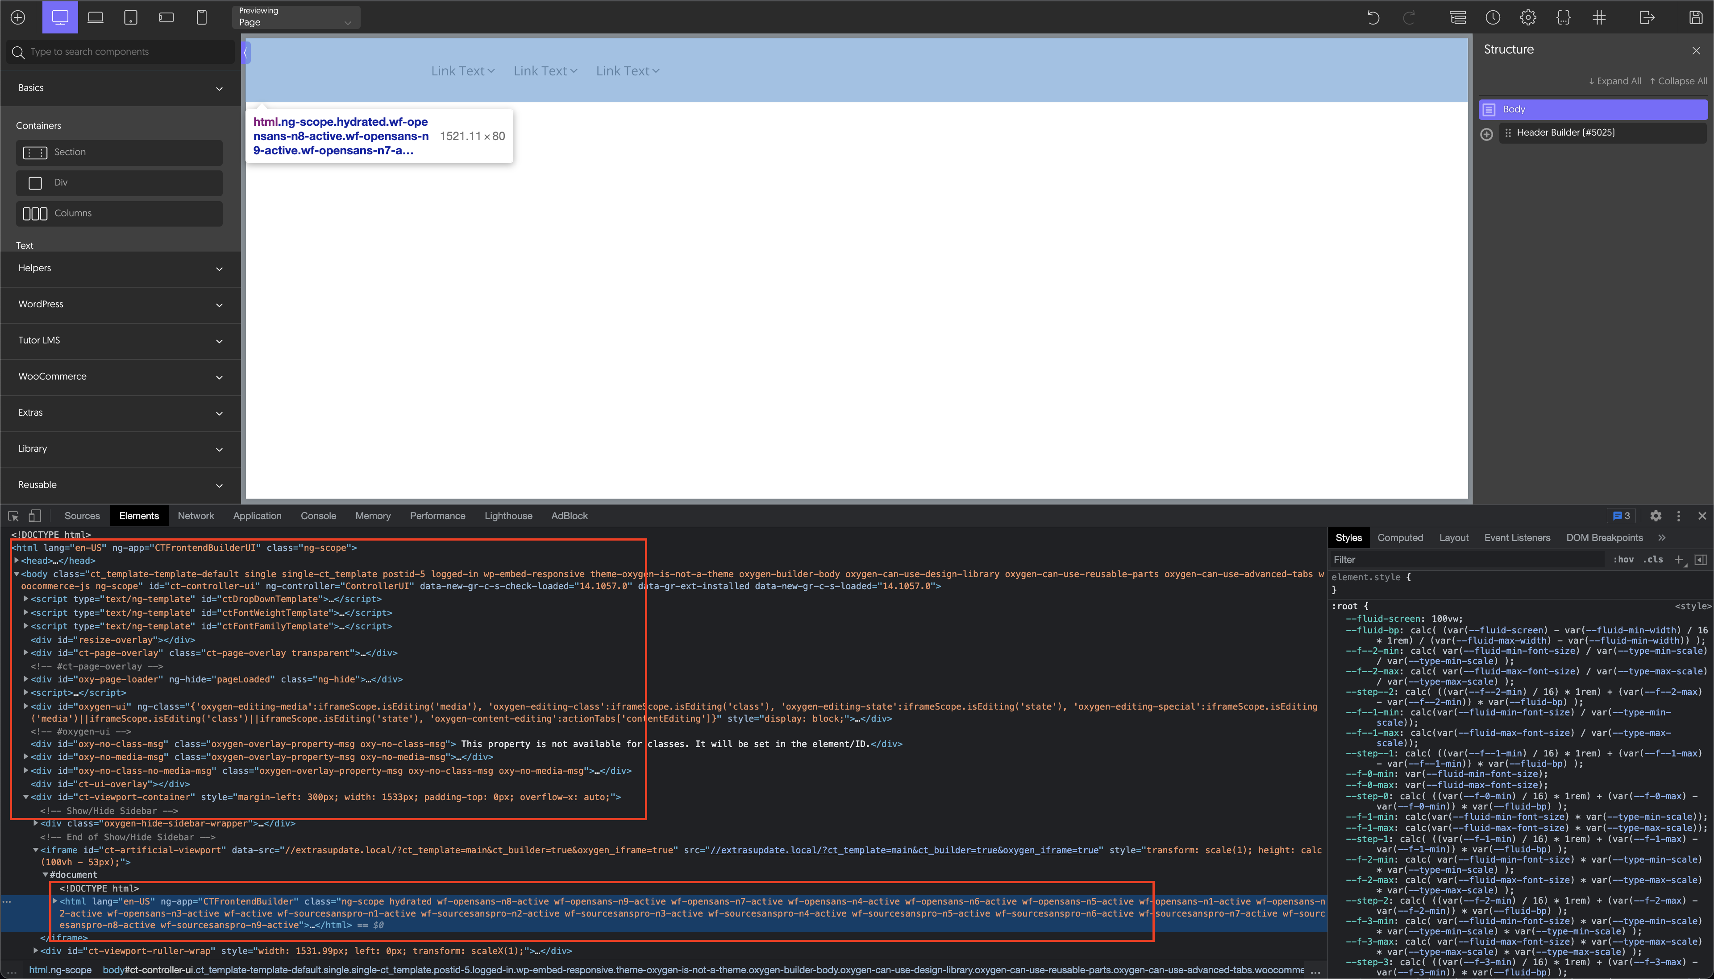Open the Add Element panel with plus icon
Viewport: 1714px width, 979px height.
[x=17, y=17]
